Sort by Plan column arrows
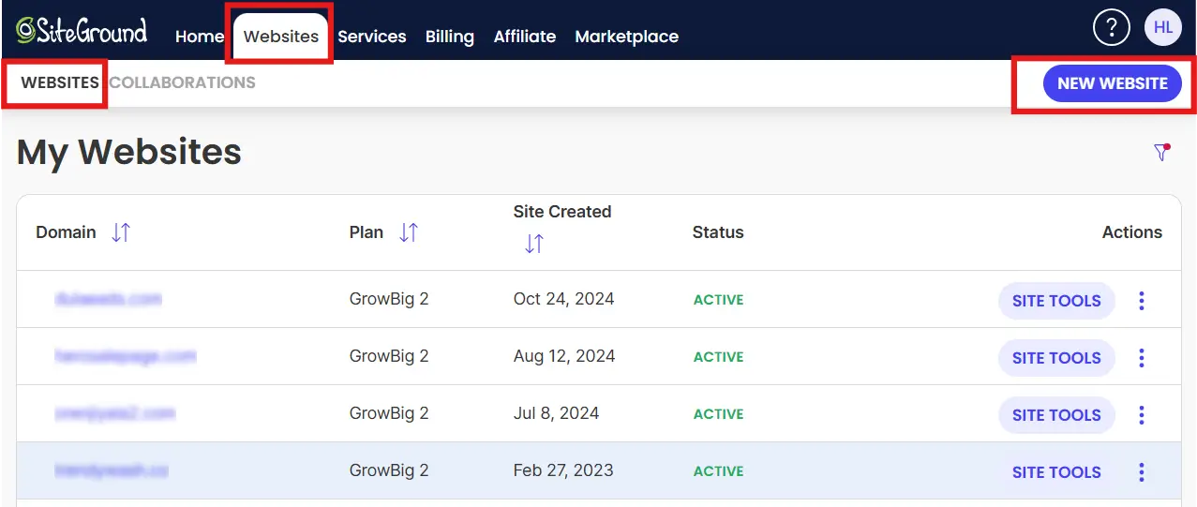This screenshot has width=1197, height=507. [409, 232]
